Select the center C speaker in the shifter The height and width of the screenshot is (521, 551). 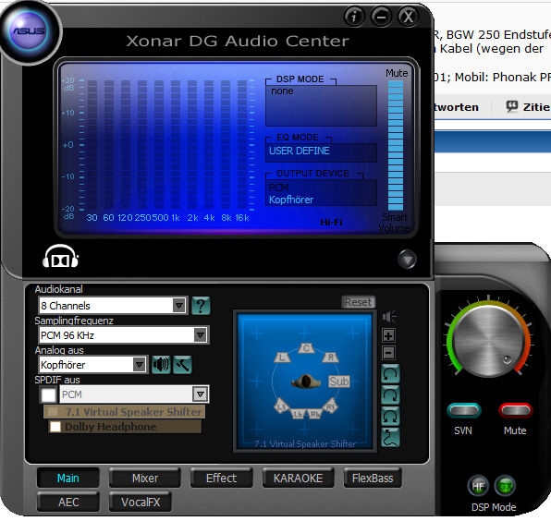pos(306,348)
